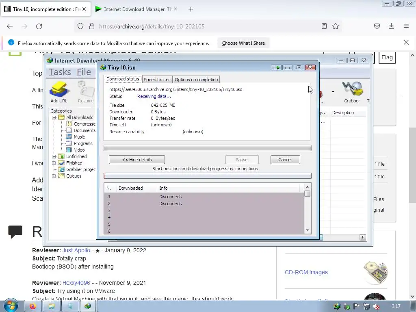The height and width of the screenshot is (312, 416).
Task: Select the Video category icon
Action: click(x=69, y=150)
